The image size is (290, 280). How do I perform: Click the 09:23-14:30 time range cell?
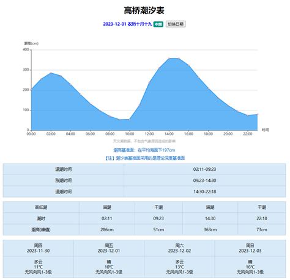tap(204, 181)
